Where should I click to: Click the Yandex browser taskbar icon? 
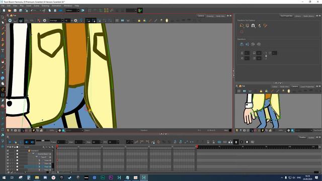(53, 177)
